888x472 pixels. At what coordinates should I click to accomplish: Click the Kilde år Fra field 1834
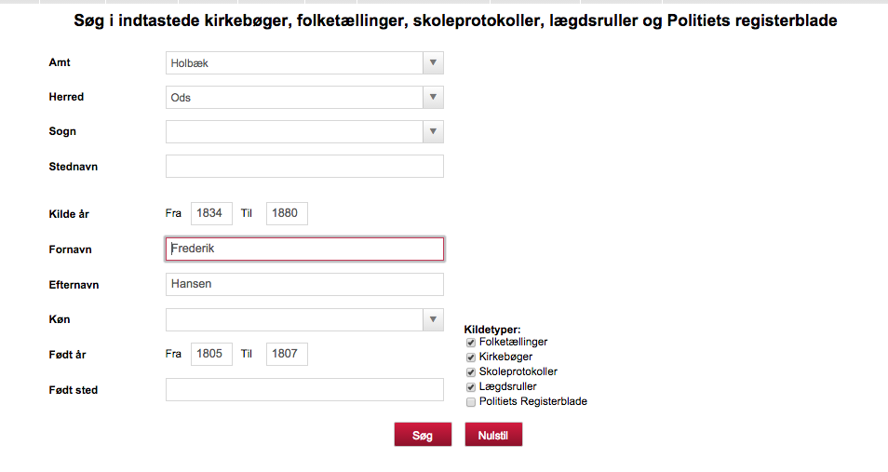211,213
